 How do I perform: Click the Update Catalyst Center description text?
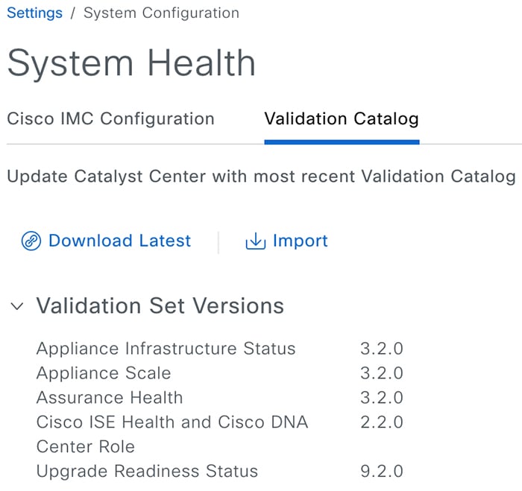(x=261, y=177)
